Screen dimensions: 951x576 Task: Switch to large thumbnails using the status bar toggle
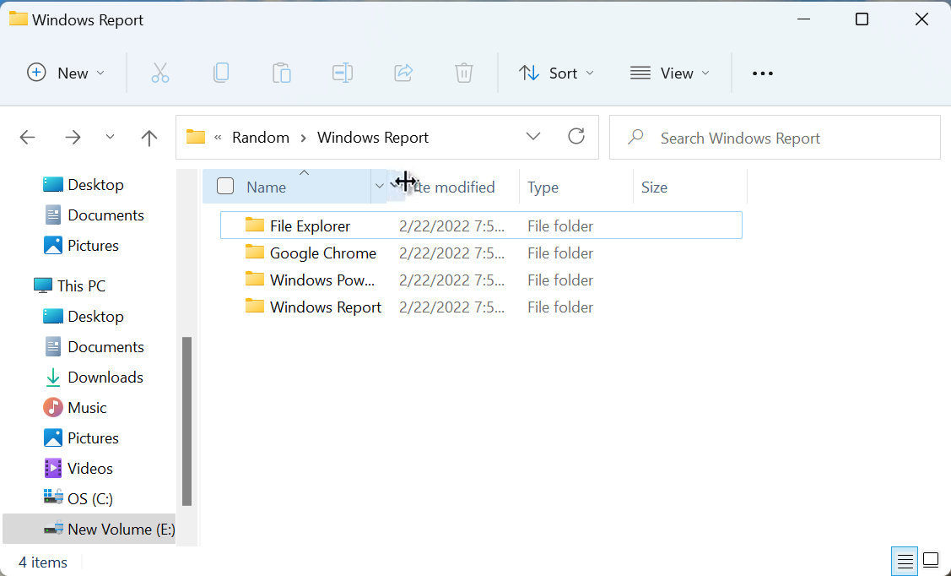[931, 561]
